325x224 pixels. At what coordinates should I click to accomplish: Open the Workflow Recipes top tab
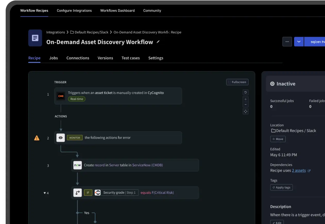point(34,11)
